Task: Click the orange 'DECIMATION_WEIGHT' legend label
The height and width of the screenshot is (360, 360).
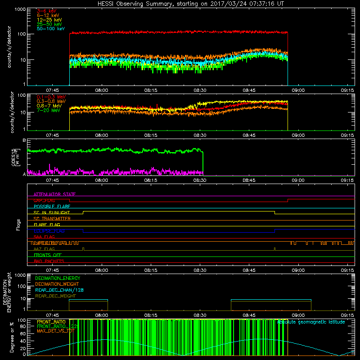Action: [x=57, y=284]
